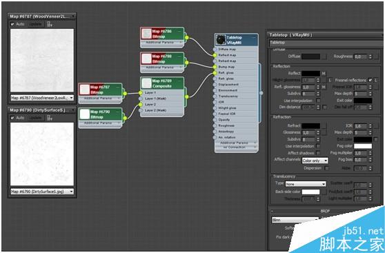Image resolution: width=385 pixels, height=253 pixels.
Task: Click the Fresnel IOR input socket on Tabletop node
Action: click(215, 114)
